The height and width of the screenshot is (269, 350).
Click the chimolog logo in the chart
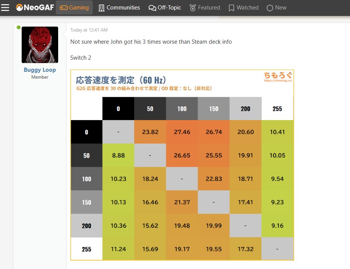pos(278,77)
